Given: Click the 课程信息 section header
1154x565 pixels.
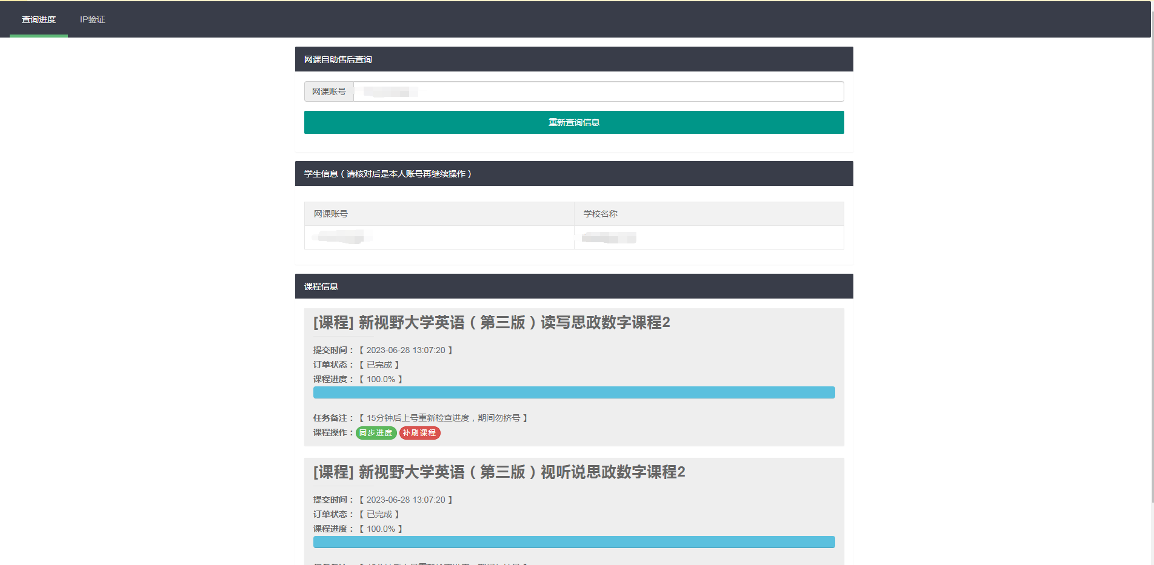Looking at the screenshot, I should (321, 286).
